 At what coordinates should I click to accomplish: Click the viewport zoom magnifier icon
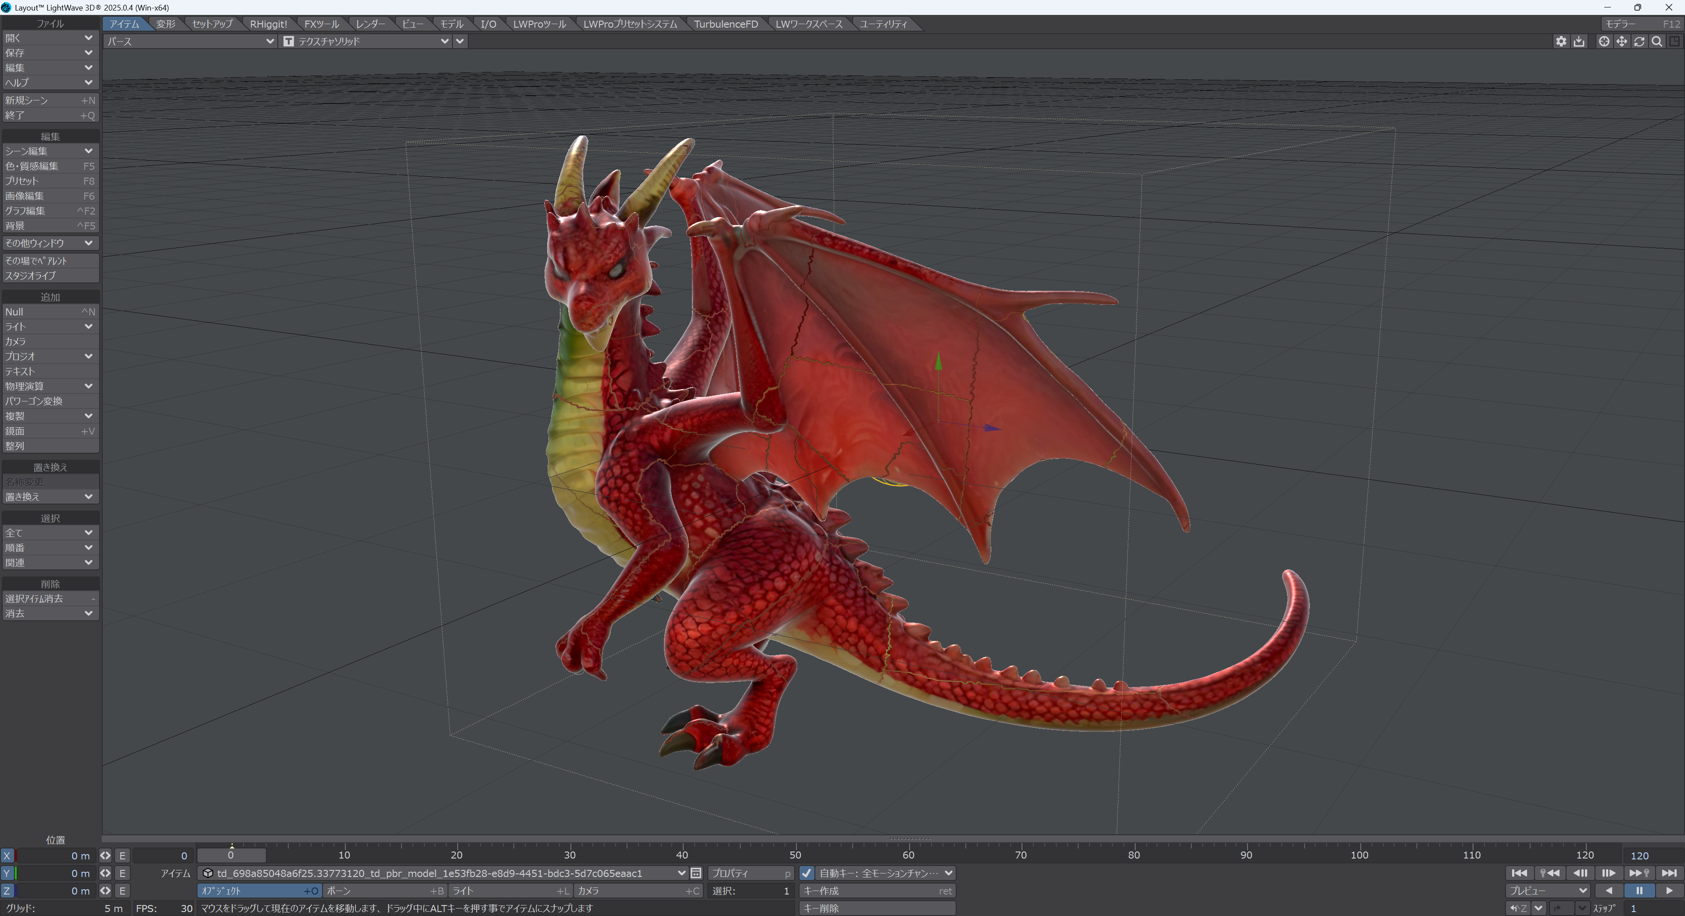[x=1657, y=41]
